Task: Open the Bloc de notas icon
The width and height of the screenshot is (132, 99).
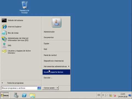Action: pyautogui.click(x=4, y=33)
